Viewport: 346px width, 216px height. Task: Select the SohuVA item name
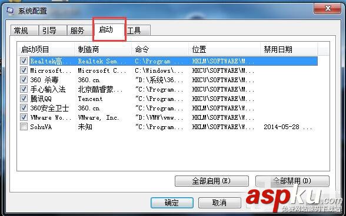[x=41, y=127]
